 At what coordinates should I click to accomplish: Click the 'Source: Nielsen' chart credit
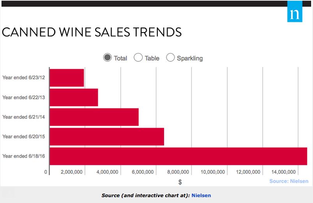coord(288,181)
